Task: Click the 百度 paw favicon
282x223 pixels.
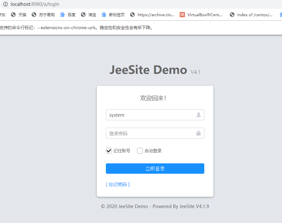Action: (62, 15)
